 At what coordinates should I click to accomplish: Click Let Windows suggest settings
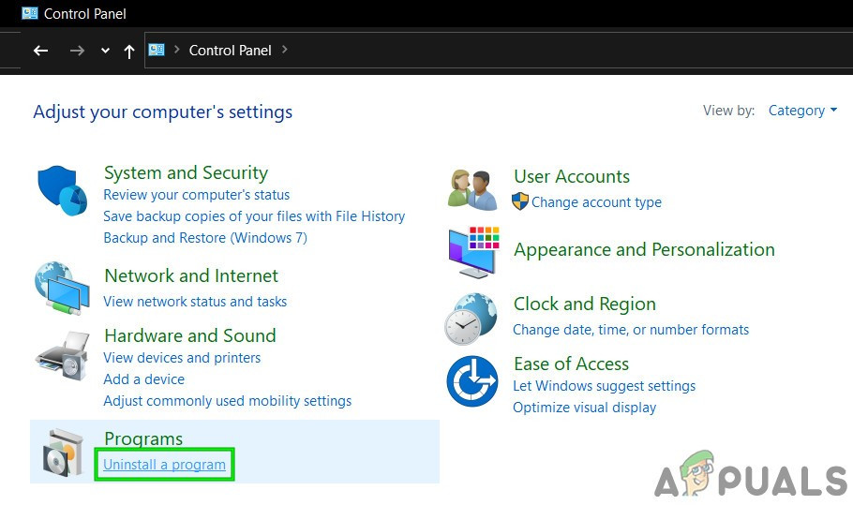(604, 386)
